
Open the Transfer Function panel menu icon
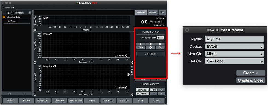click(x=30, y=13)
